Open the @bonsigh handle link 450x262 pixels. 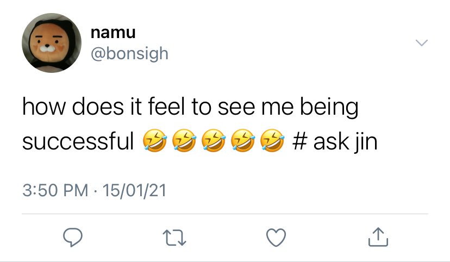tap(129, 53)
